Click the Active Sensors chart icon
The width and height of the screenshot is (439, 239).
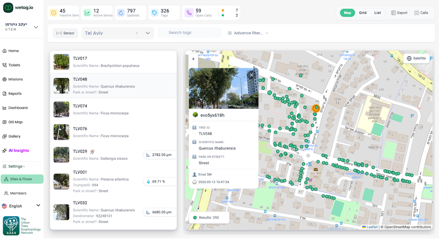pyautogui.click(x=87, y=13)
